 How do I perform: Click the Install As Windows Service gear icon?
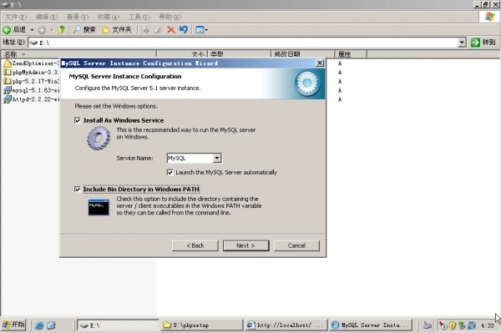coord(99,138)
